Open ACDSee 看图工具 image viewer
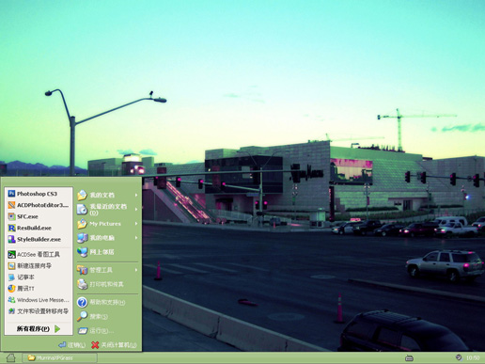This screenshot has width=485, height=364. click(39, 254)
